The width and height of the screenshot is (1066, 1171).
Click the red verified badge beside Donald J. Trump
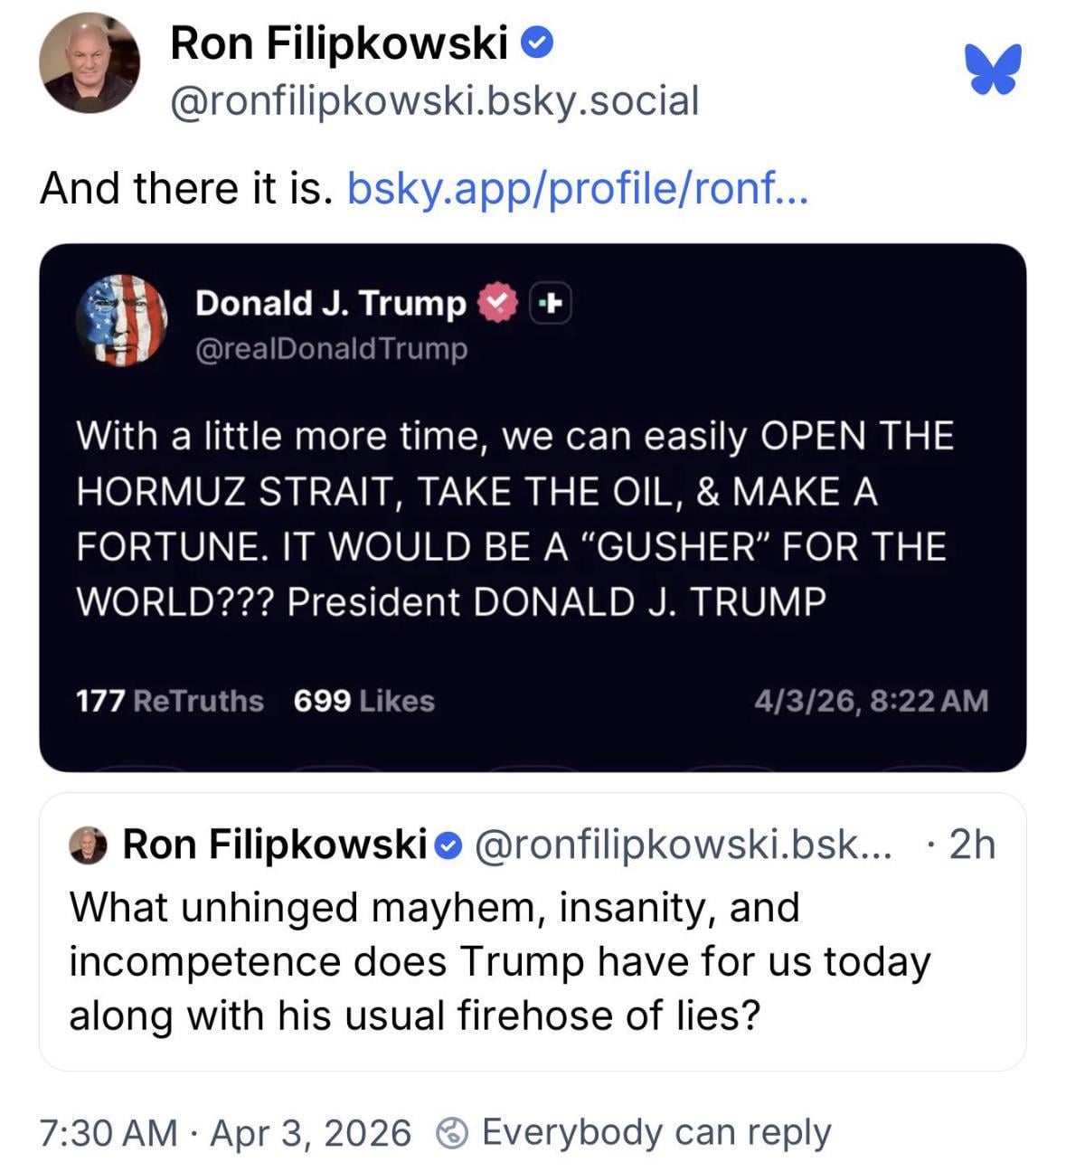click(496, 303)
